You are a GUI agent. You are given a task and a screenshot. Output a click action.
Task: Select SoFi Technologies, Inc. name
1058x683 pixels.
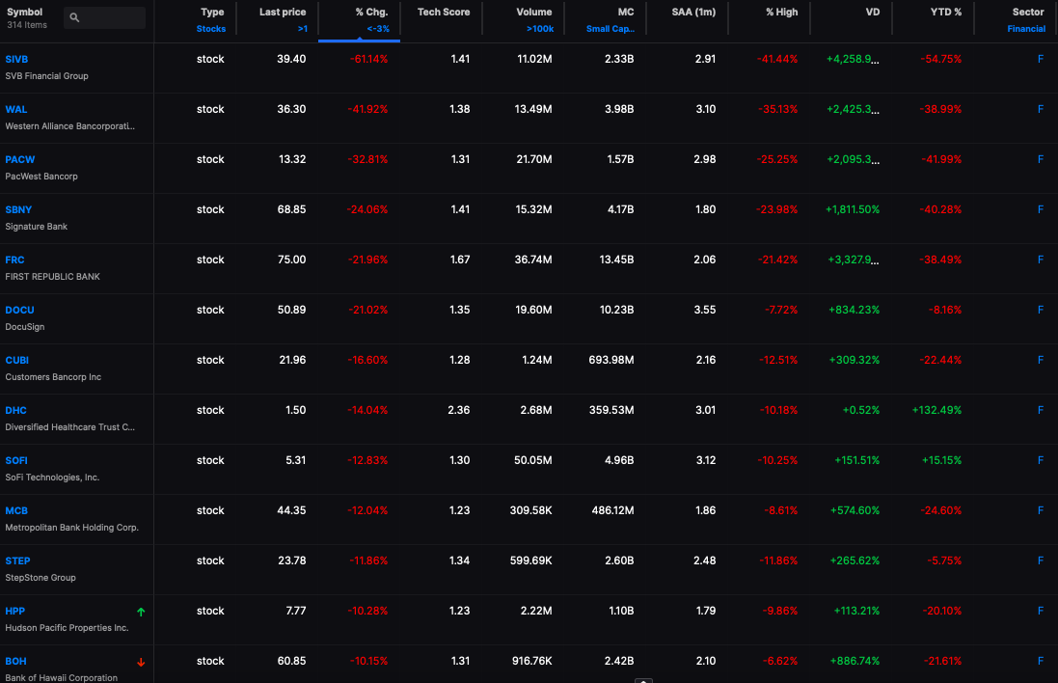[x=53, y=478]
